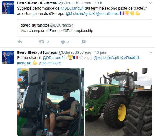Image resolution: width=155 pixels, height=138 pixels.
Task: Open the quoted david durand24 tweet
Action: point(85,28)
